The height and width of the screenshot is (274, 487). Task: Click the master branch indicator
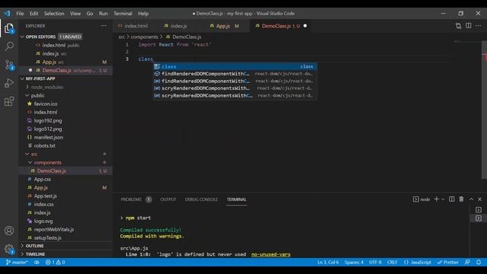(17, 262)
